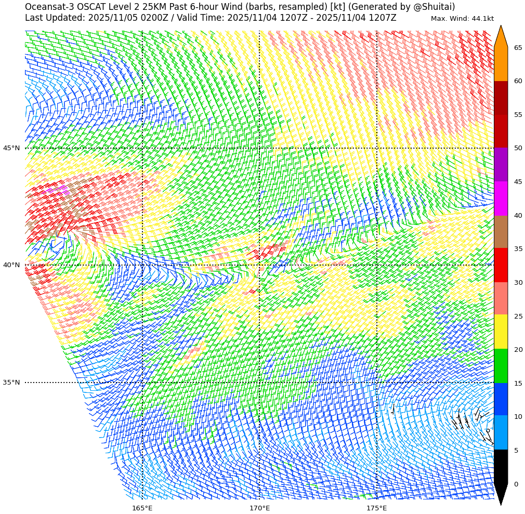Choose the black 0-5 kt colorbar segment
The width and height of the screenshot is (525, 514).
coord(501,467)
